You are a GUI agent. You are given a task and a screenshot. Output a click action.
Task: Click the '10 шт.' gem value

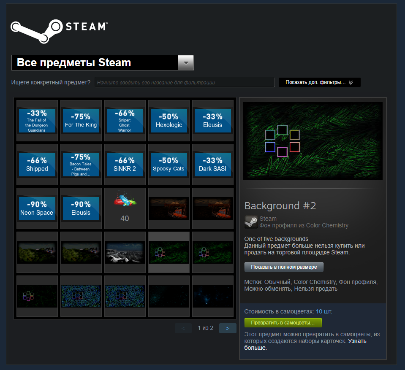click(x=324, y=311)
